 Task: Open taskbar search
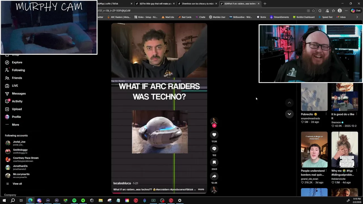tap(13, 200)
